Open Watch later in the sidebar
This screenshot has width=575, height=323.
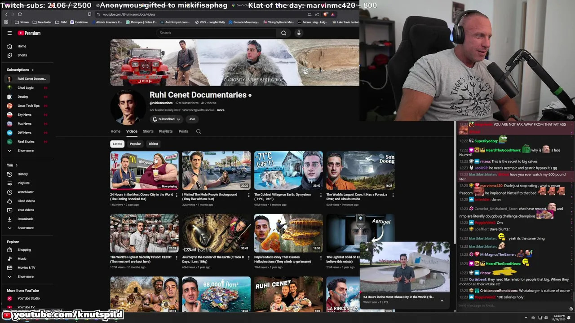[27, 192]
